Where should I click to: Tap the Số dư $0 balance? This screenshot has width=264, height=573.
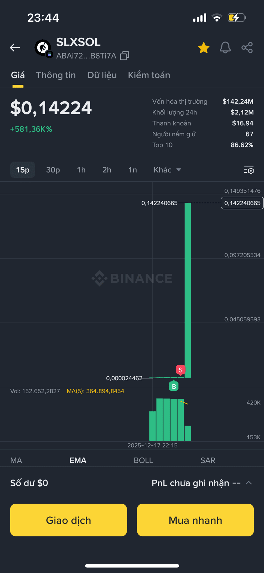pyautogui.click(x=29, y=483)
